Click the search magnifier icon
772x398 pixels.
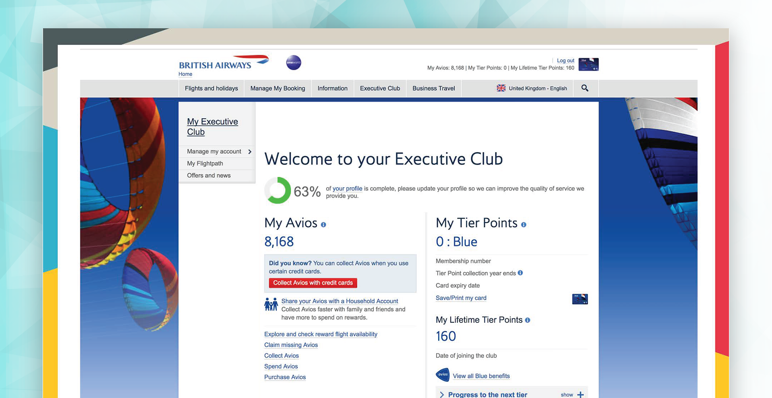[585, 88]
